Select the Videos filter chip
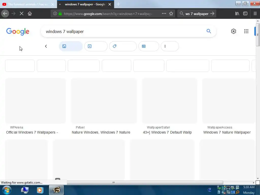Viewport: 260px width, 195px height. pyautogui.click(x=96, y=46)
